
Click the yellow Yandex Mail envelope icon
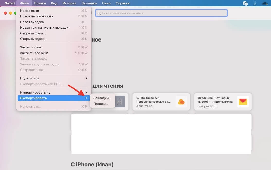coord(243,102)
